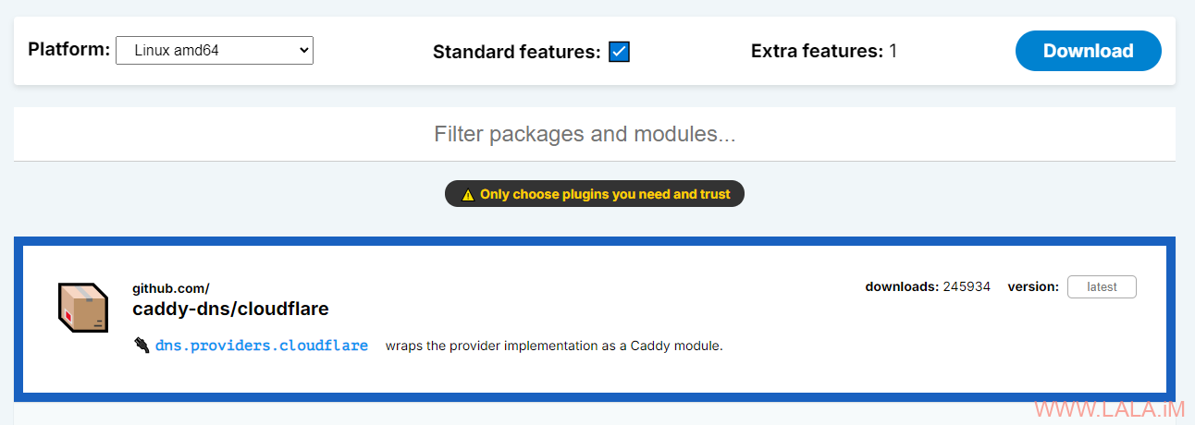Click the github.com/ repository prefix text

pos(171,289)
